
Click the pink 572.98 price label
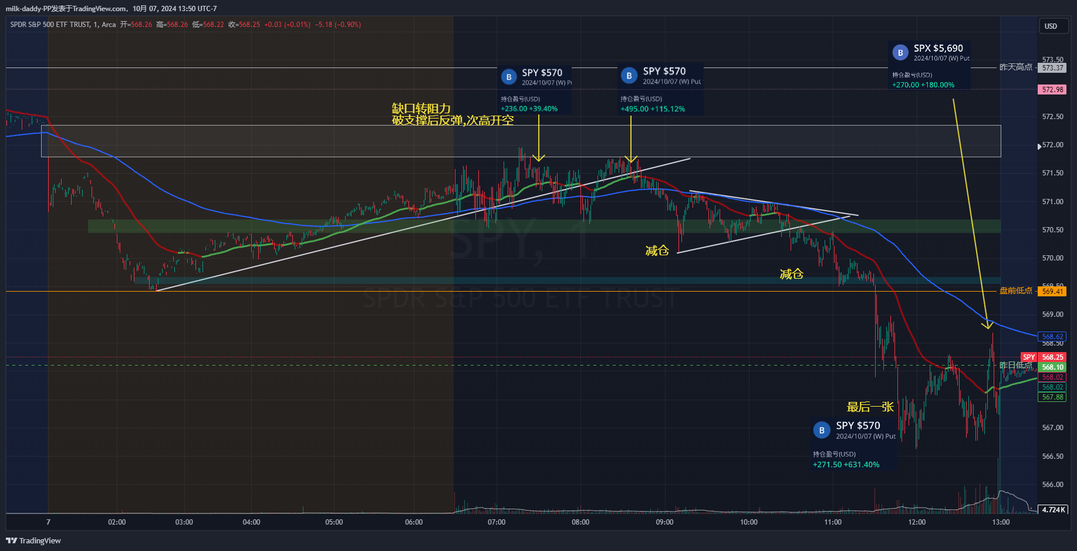[x=1052, y=90]
